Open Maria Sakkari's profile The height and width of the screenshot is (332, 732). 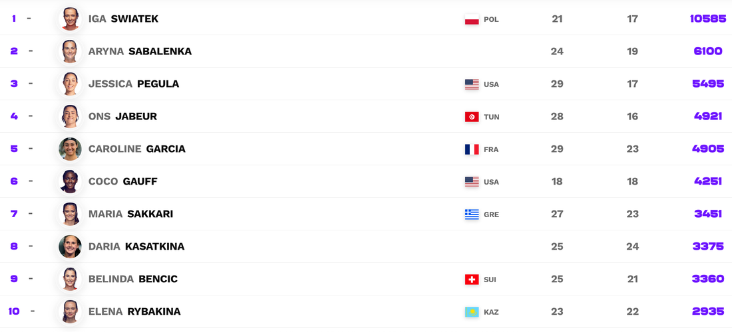[x=130, y=214]
